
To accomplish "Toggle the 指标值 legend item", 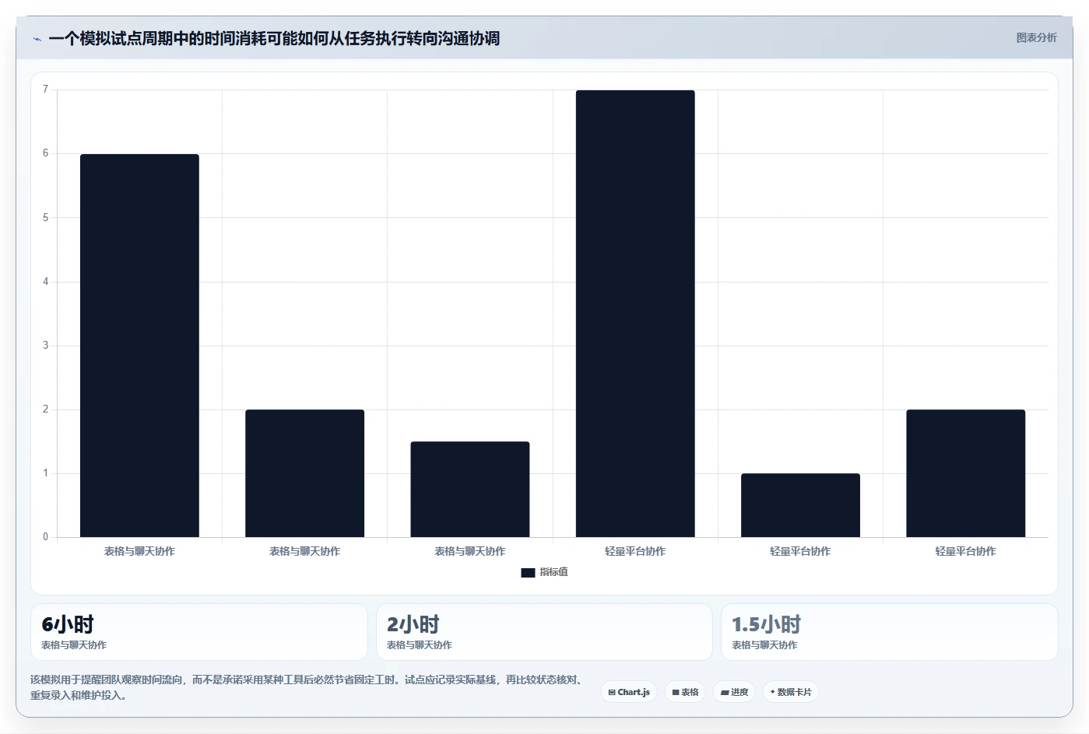I will pos(544,572).
